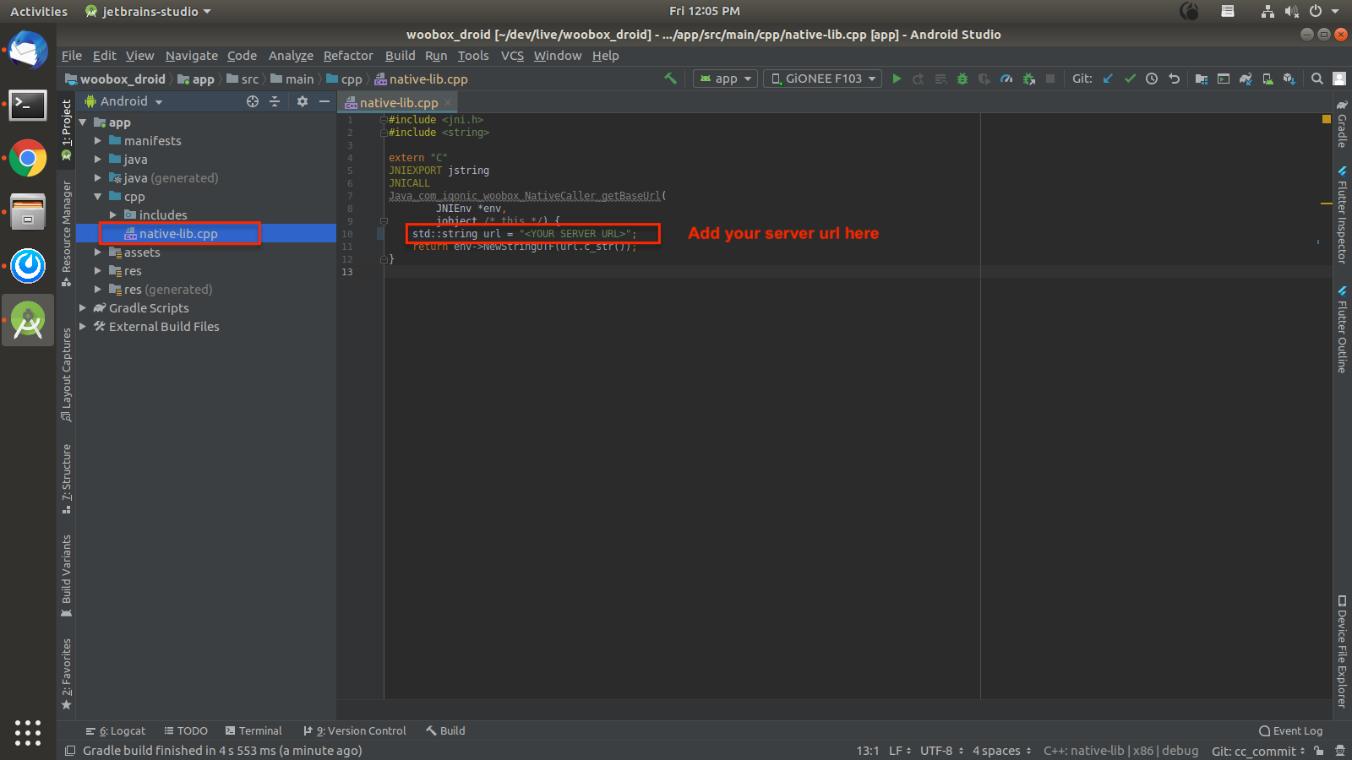This screenshot has width=1352, height=760.
Task: Click the Search Everywhere magnifier icon
Action: coord(1317,79)
